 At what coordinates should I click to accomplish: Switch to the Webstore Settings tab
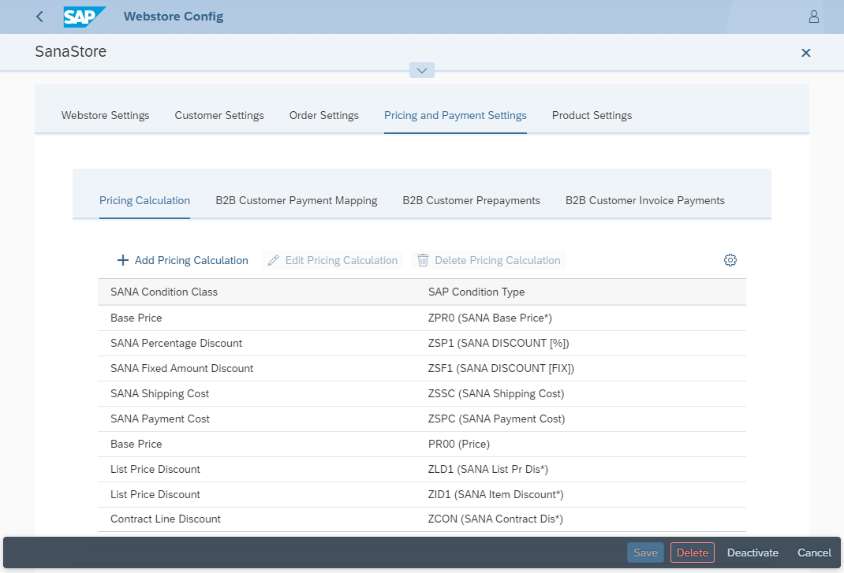(106, 116)
